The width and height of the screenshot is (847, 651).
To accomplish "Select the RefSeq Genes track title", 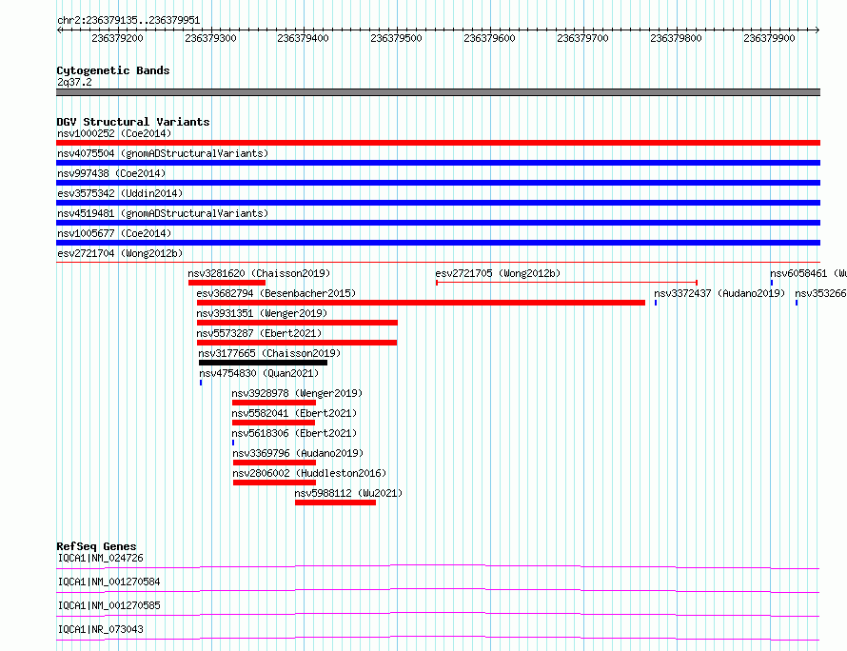I will point(96,546).
